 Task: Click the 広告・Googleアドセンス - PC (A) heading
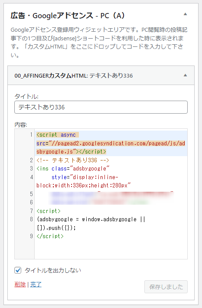tap(68, 16)
